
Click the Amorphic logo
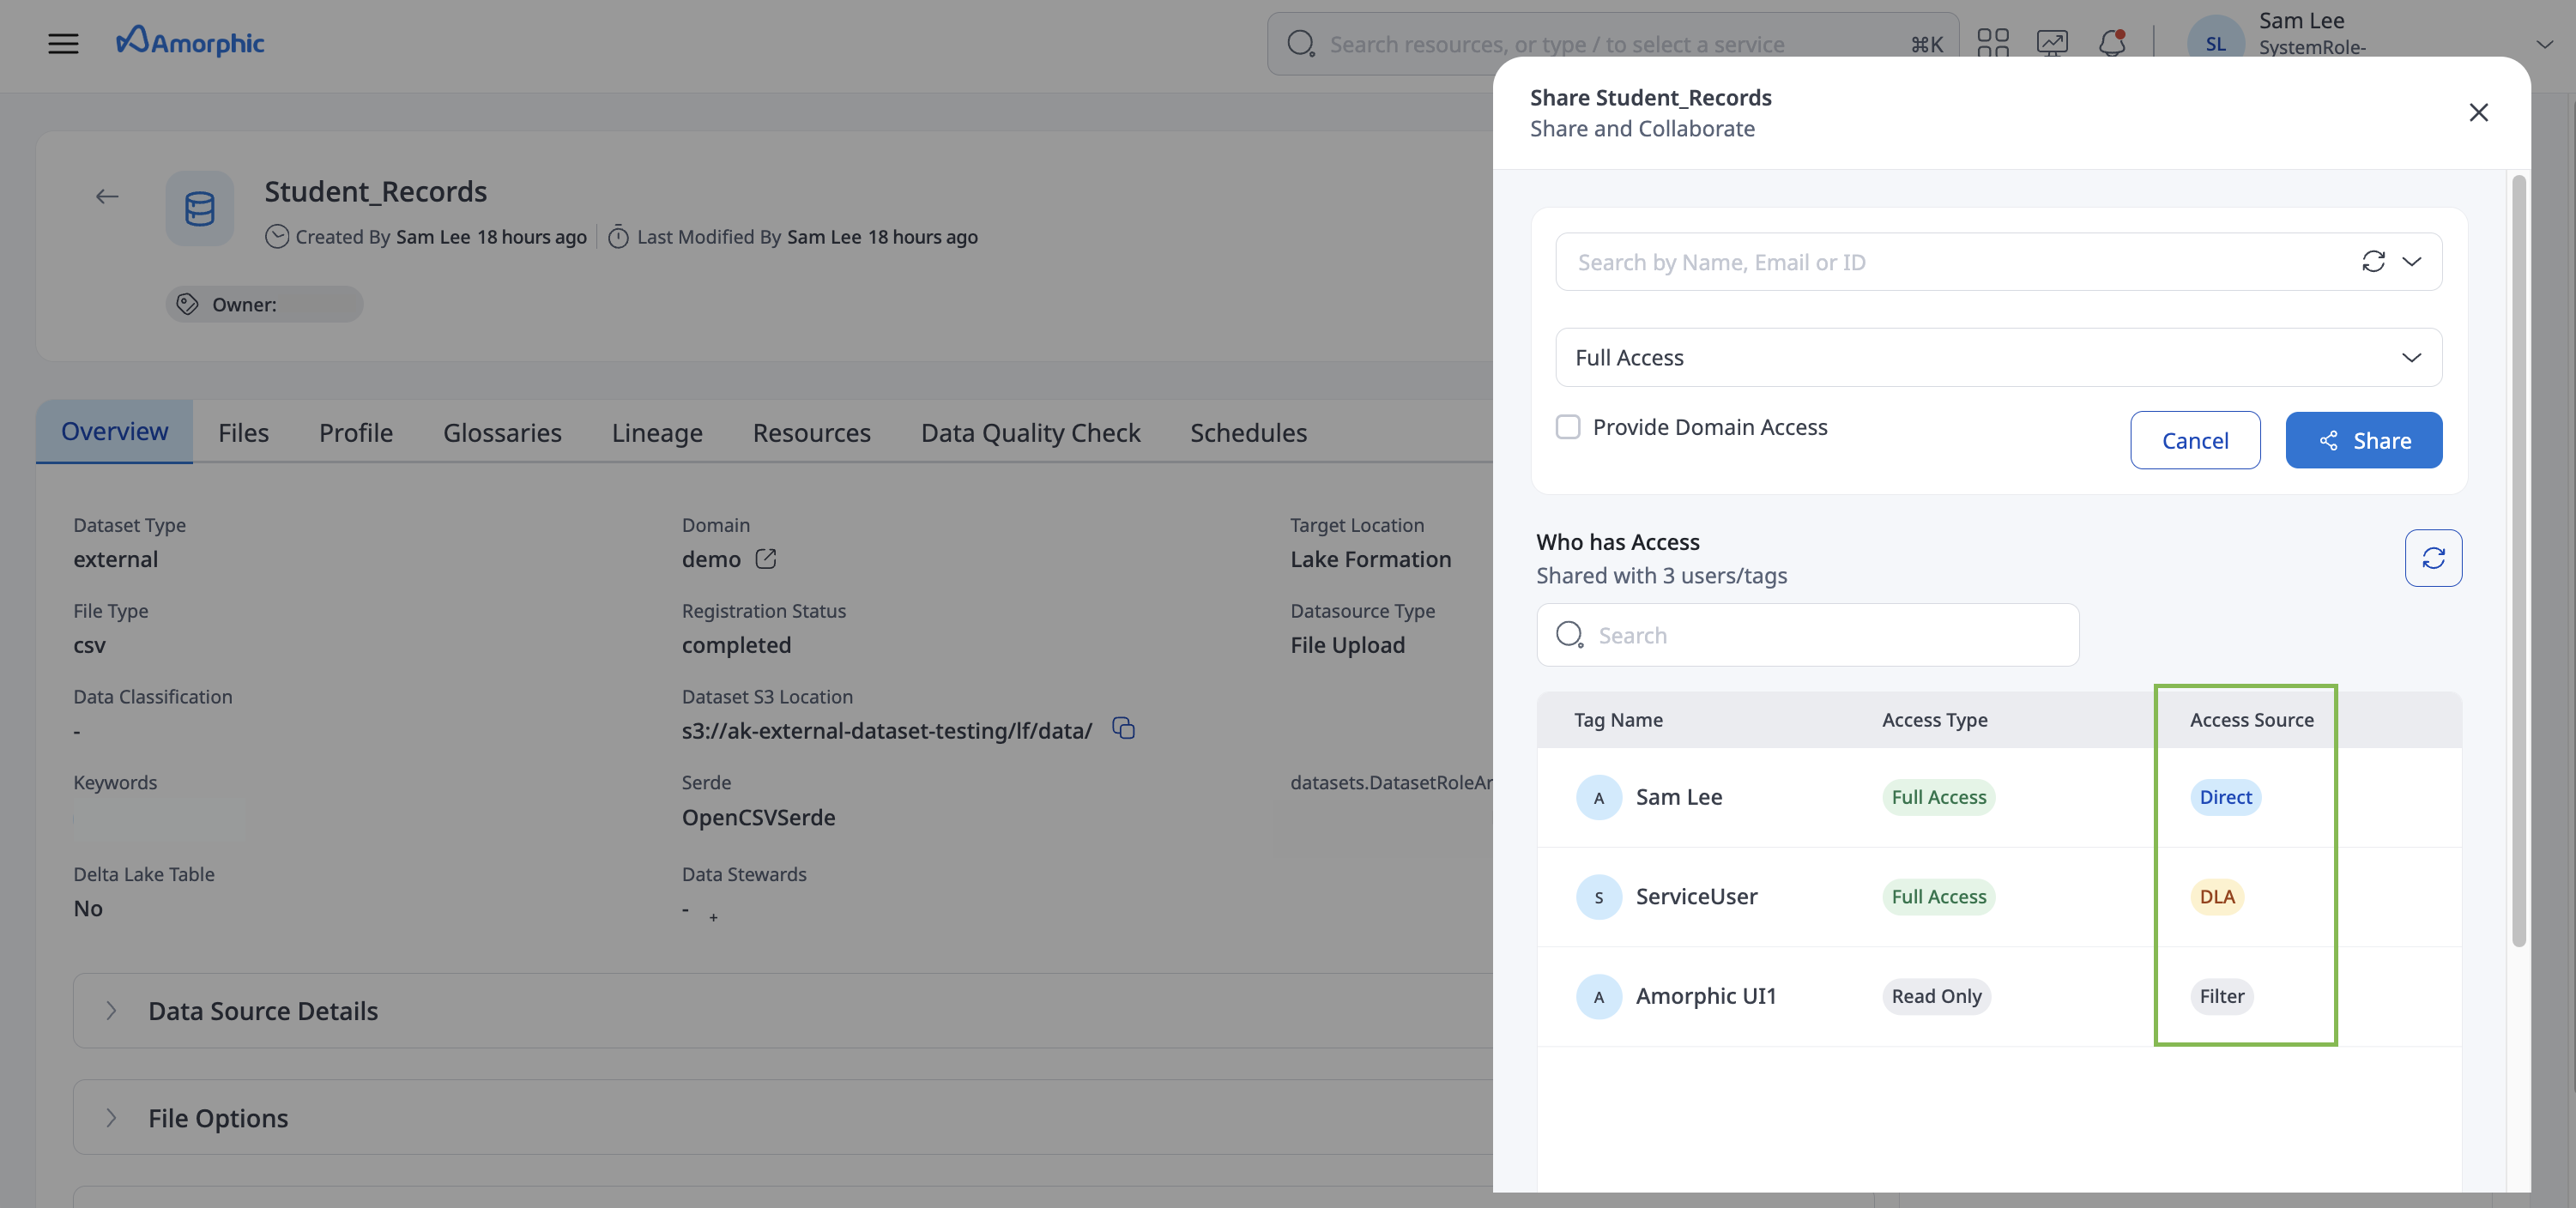pos(190,42)
